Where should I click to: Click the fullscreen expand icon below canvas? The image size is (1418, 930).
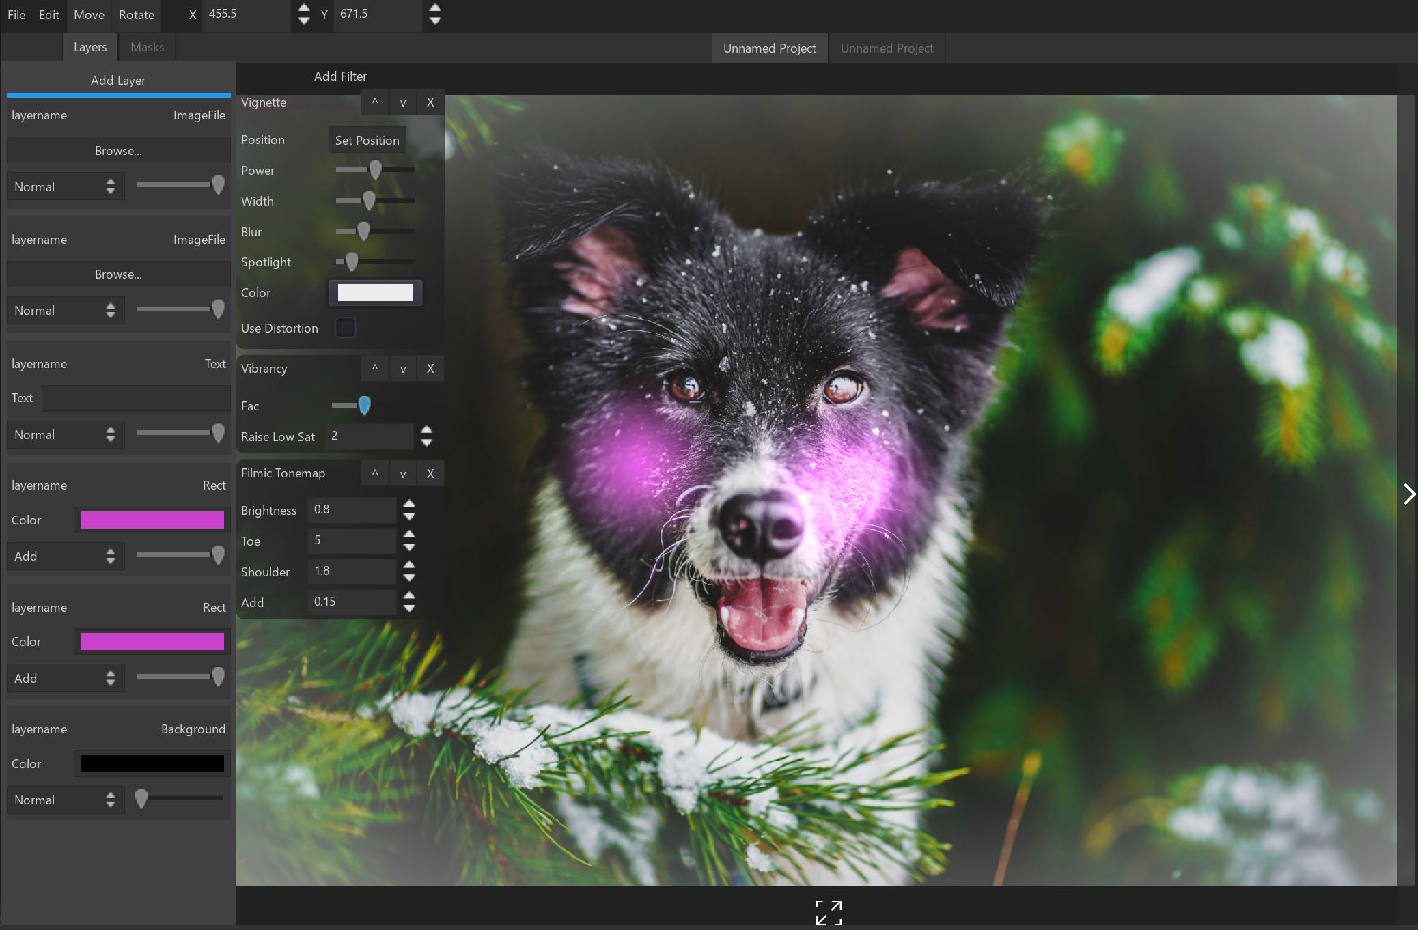point(829,912)
